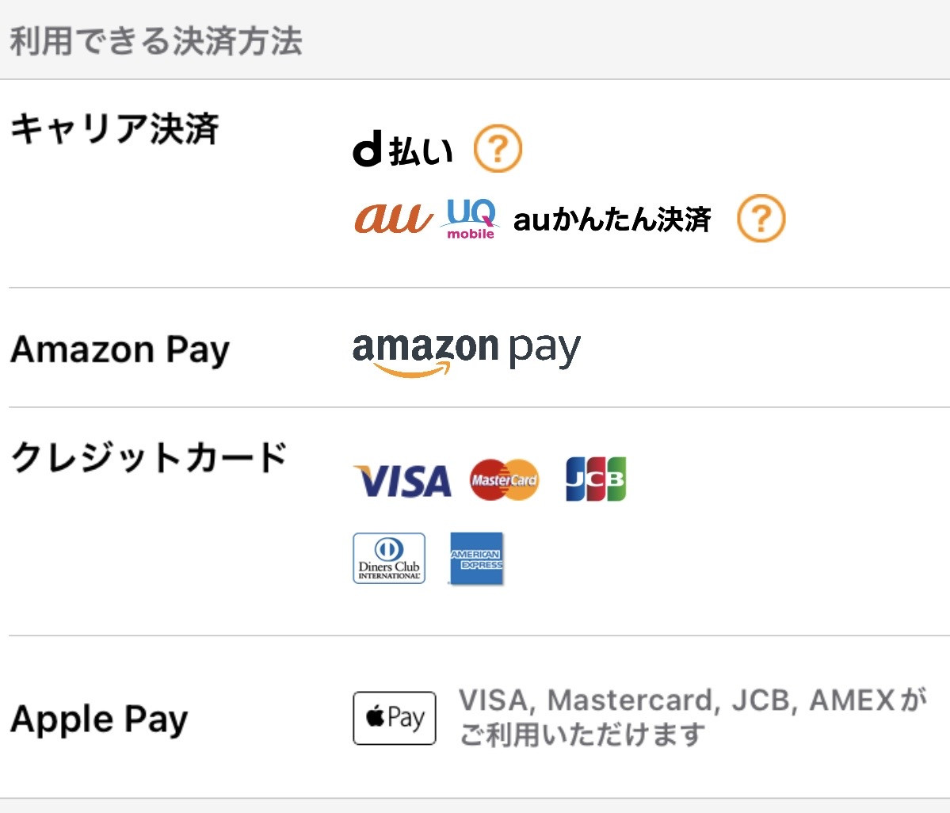Choose the American Express logo
This screenshot has height=813, width=950.
[476, 559]
